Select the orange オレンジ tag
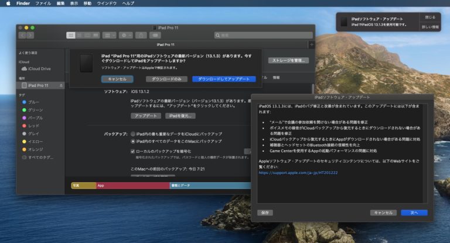Screen dimensions: 450x243 pos(32,150)
